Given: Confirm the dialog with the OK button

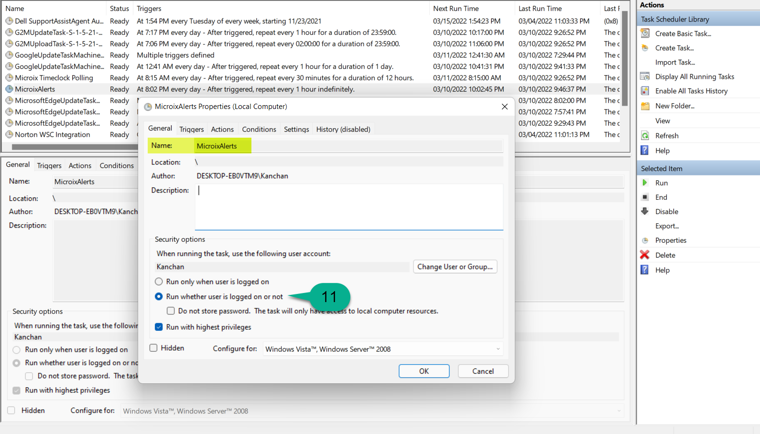Looking at the screenshot, I should [423, 371].
